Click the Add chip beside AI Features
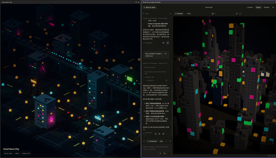This screenshot has height=158, width=276. tap(162, 142)
